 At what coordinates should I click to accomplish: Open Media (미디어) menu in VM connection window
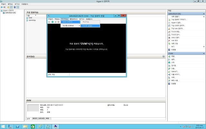(x=64, y=19)
